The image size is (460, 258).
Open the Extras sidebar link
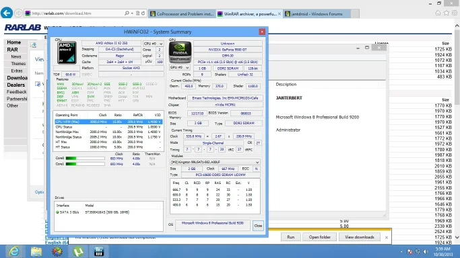(17, 71)
